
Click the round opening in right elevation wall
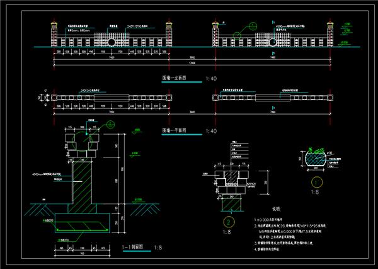(x=272, y=42)
